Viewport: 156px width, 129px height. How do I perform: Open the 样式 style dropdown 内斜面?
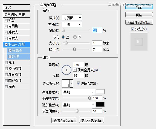(72, 18)
